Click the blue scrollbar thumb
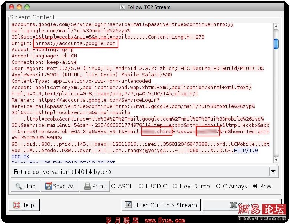Image resolution: width=290 pixels, height=224 pixels. coord(276,44)
